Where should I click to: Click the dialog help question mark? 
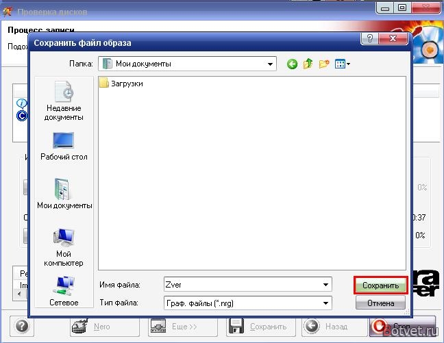pyautogui.click(x=370, y=38)
